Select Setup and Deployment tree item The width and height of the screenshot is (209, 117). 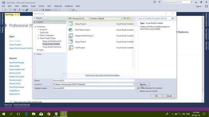[52, 41]
